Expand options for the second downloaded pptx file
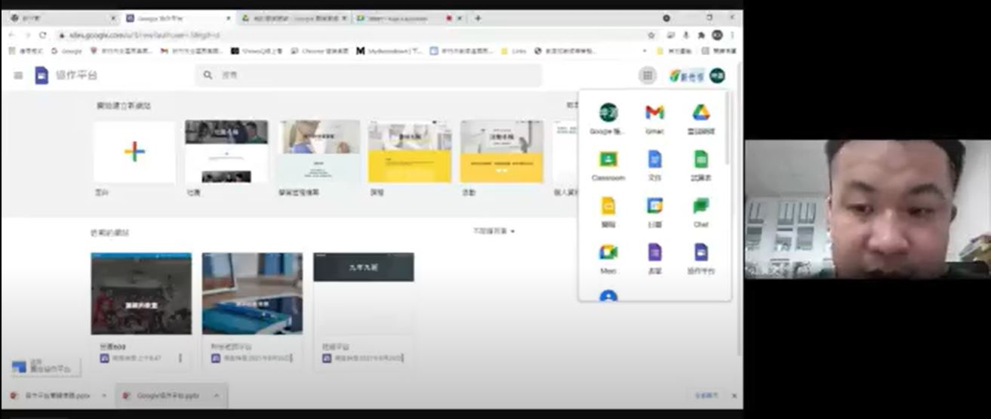 [217, 396]
